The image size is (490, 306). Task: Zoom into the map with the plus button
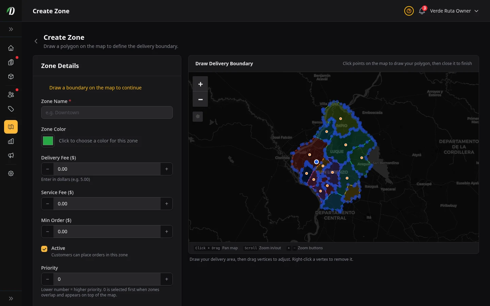(x=200, y=84)
